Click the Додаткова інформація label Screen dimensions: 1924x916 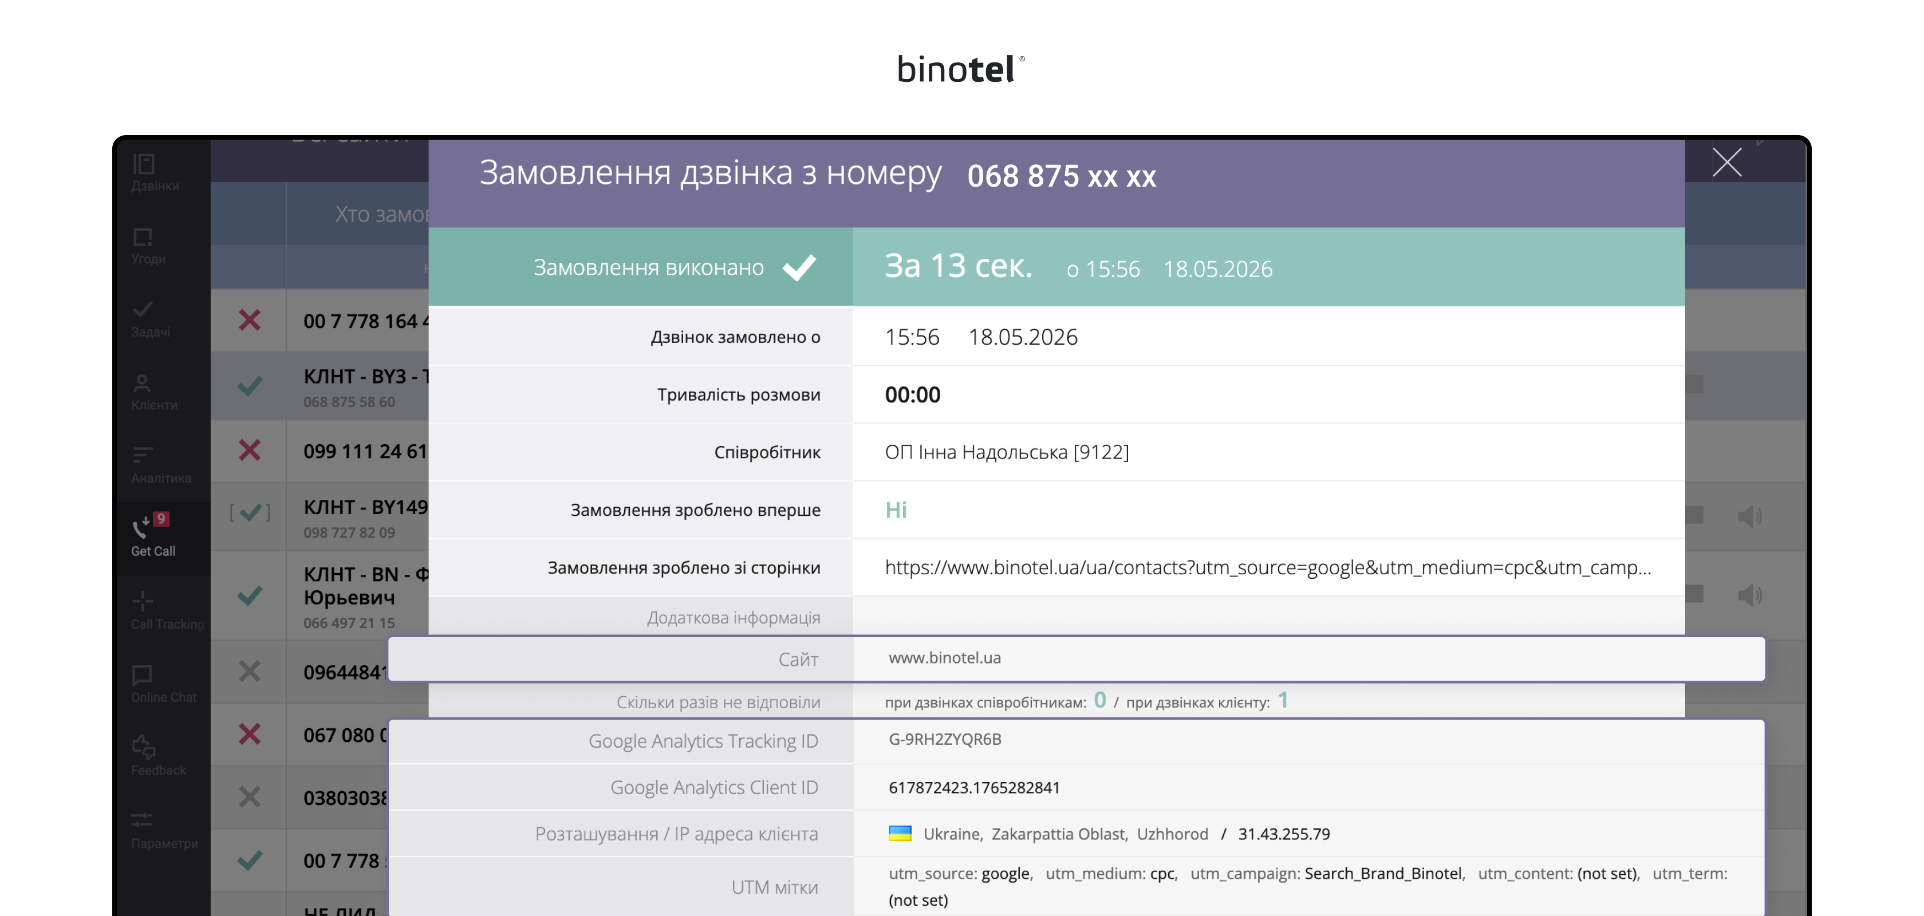(734, 618)
